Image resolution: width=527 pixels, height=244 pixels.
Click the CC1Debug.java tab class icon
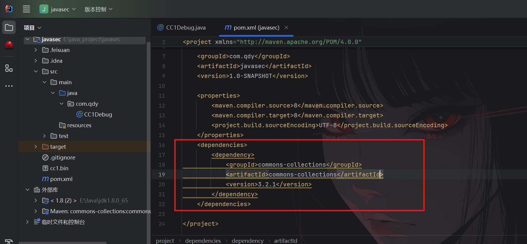(161, 27)
